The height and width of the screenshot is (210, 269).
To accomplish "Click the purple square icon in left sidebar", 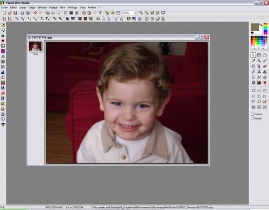I will coord(3,51).
